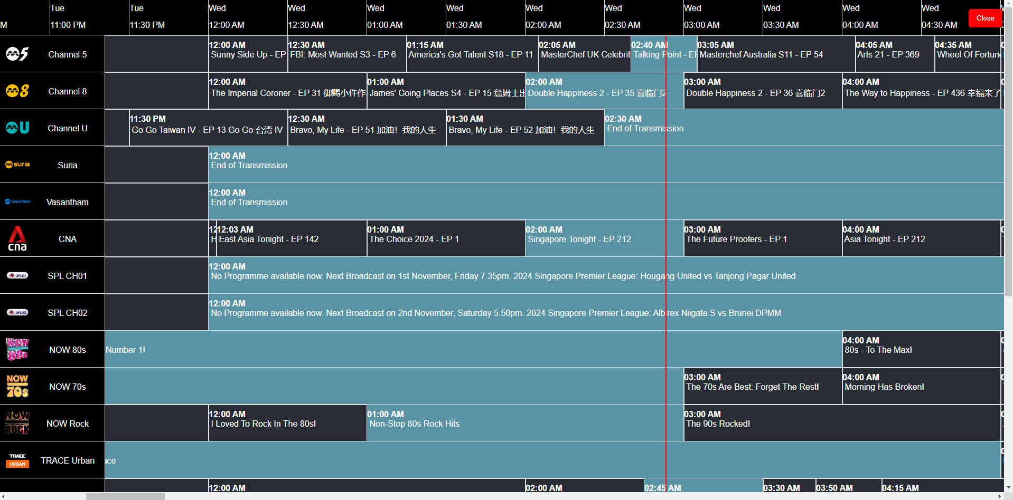Click the Tue 11:00 PM time header
The image size is (1013, 500).
click(89, 17)
